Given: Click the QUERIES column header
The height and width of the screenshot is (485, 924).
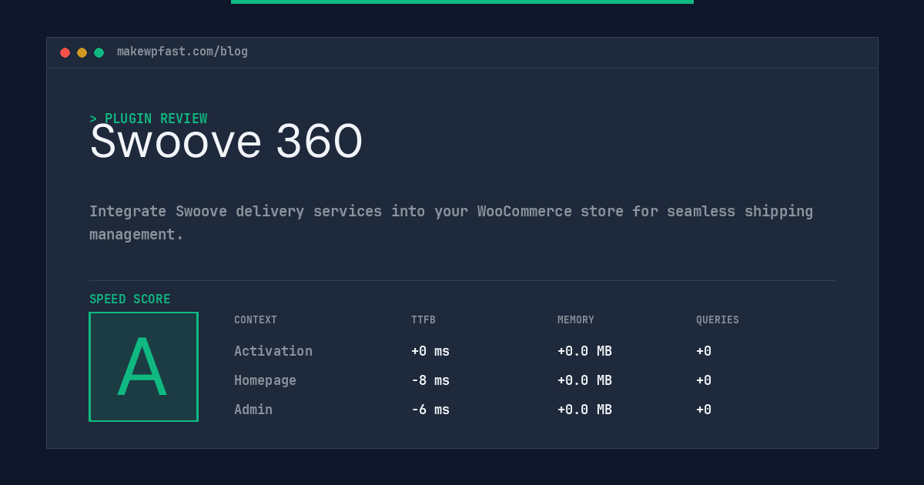Looking at the screenshot, I should 718,320.
